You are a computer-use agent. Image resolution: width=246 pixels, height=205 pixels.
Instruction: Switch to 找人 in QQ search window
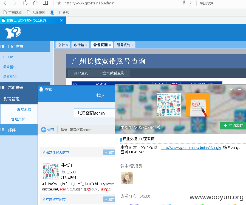101,95
